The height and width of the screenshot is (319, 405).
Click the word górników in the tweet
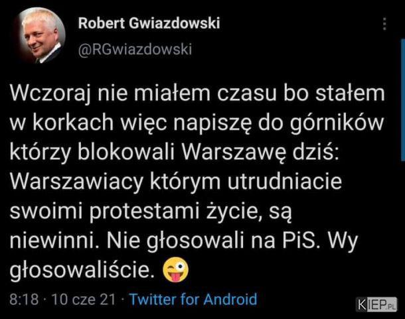click(x=337, y=123)
